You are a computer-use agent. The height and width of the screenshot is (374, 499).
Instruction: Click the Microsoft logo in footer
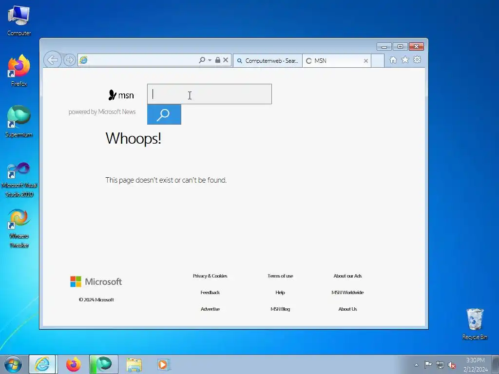coord(96,281)
